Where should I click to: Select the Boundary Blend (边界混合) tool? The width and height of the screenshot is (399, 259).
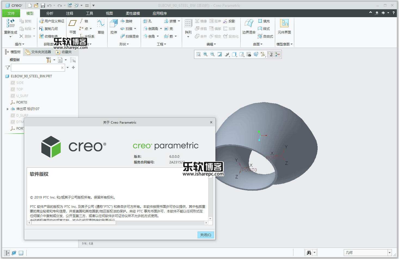coord(249,26)
